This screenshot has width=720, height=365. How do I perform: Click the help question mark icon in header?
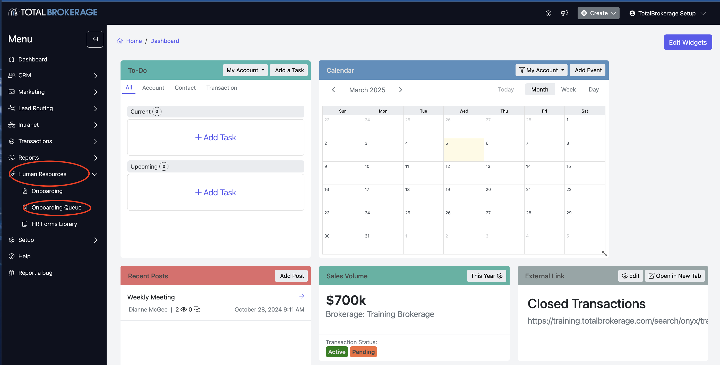click(x=548, y=13)
